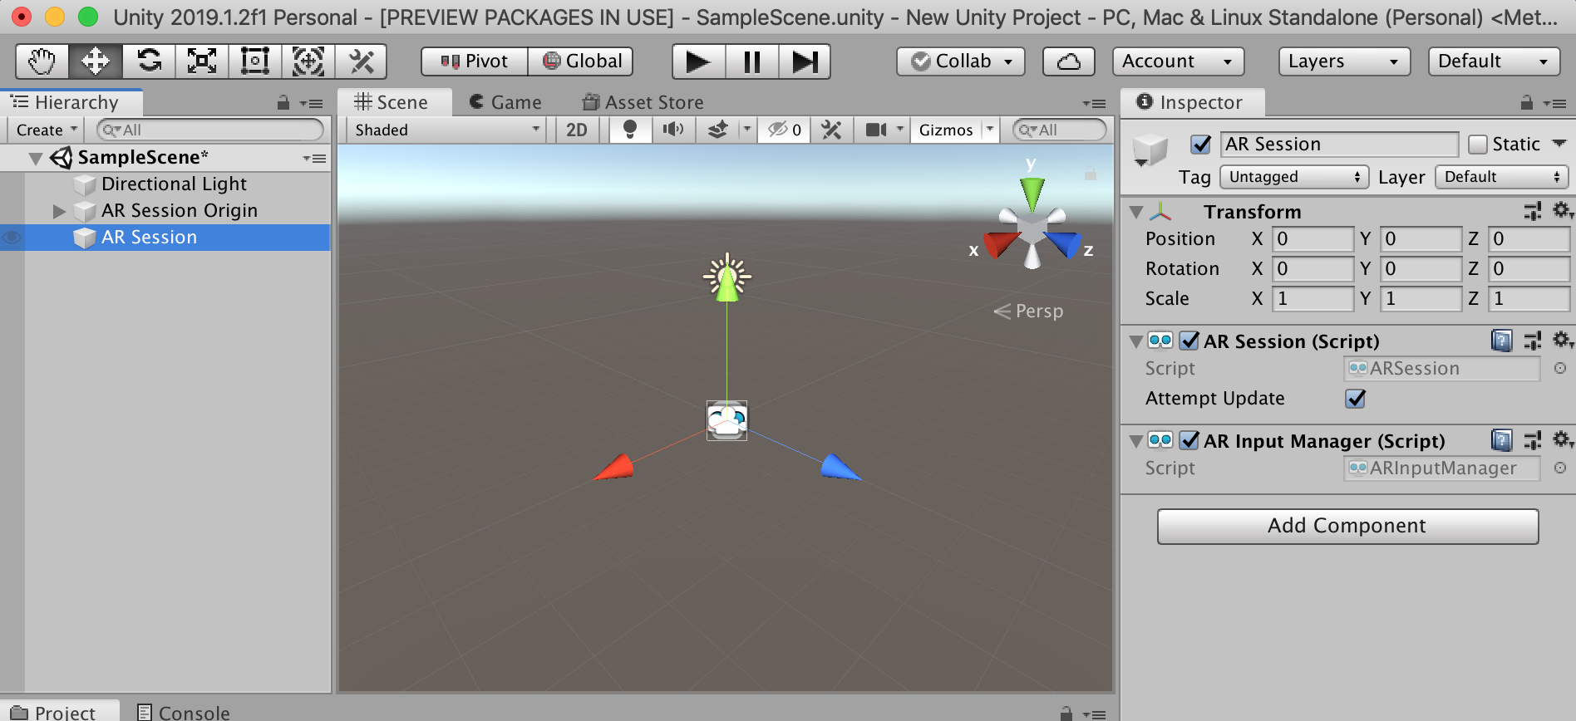Open AR Session script help reference

(x=1502, y=341)
